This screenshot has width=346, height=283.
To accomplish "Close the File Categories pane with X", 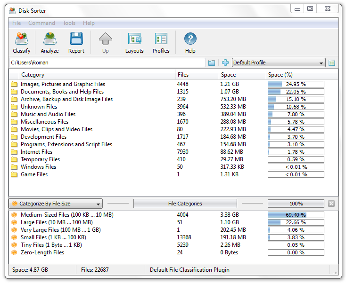I will tap(331, 204).
